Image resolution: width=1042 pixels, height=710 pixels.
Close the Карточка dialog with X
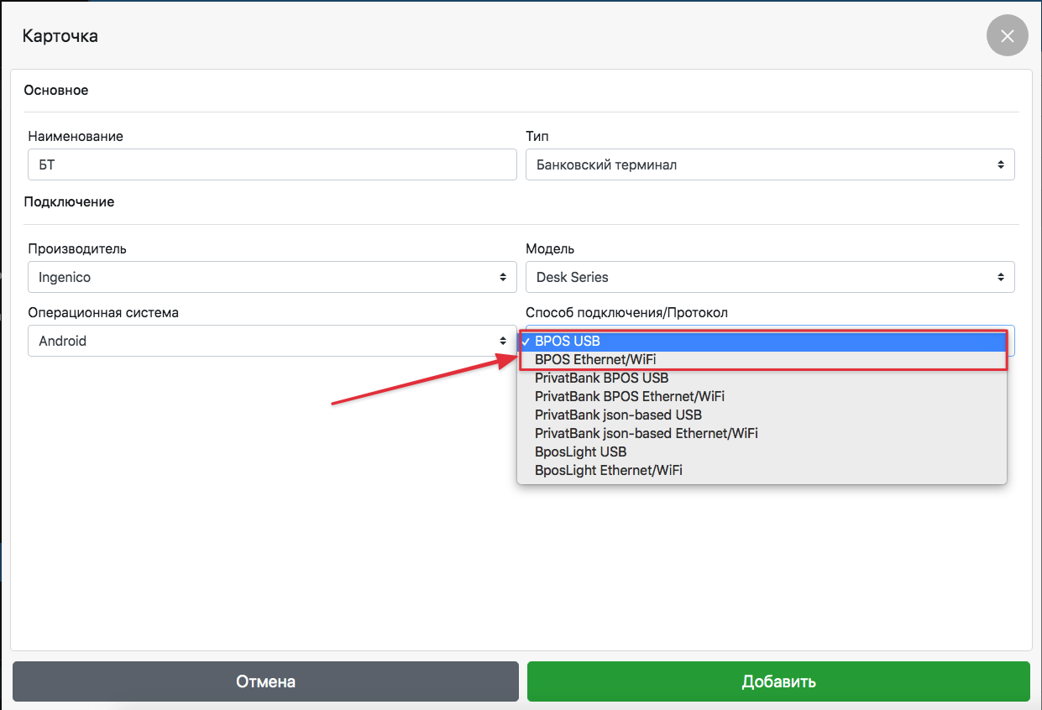click(1007, 36)
